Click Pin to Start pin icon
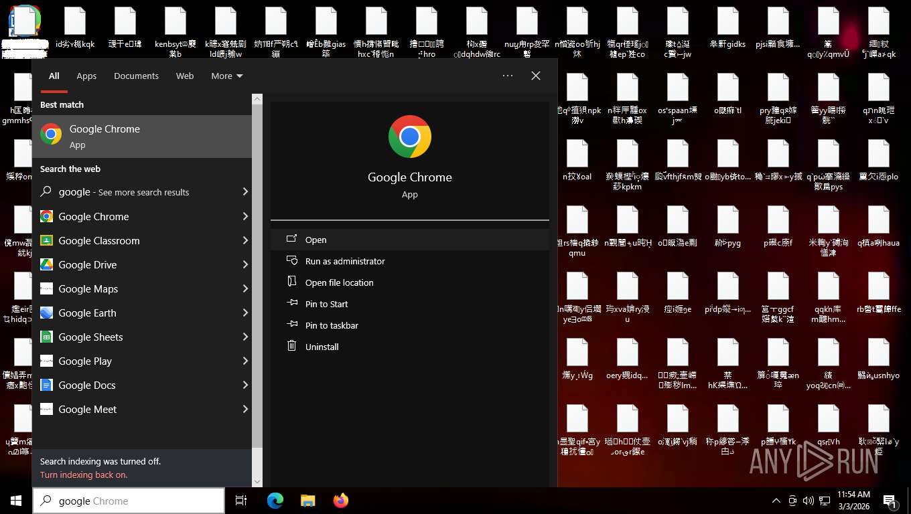The image size is (911, 514). pos(292,303)
